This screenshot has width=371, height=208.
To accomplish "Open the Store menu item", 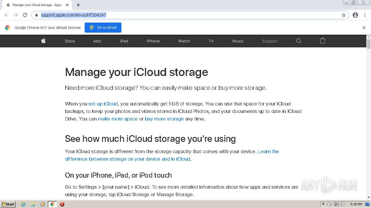I will 70,41.
